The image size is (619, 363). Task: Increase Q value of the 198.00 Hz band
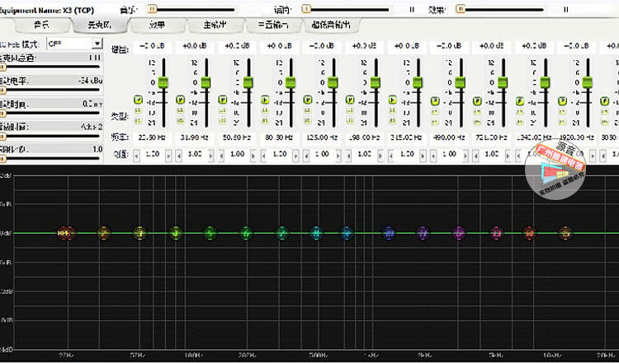[380, 156]
